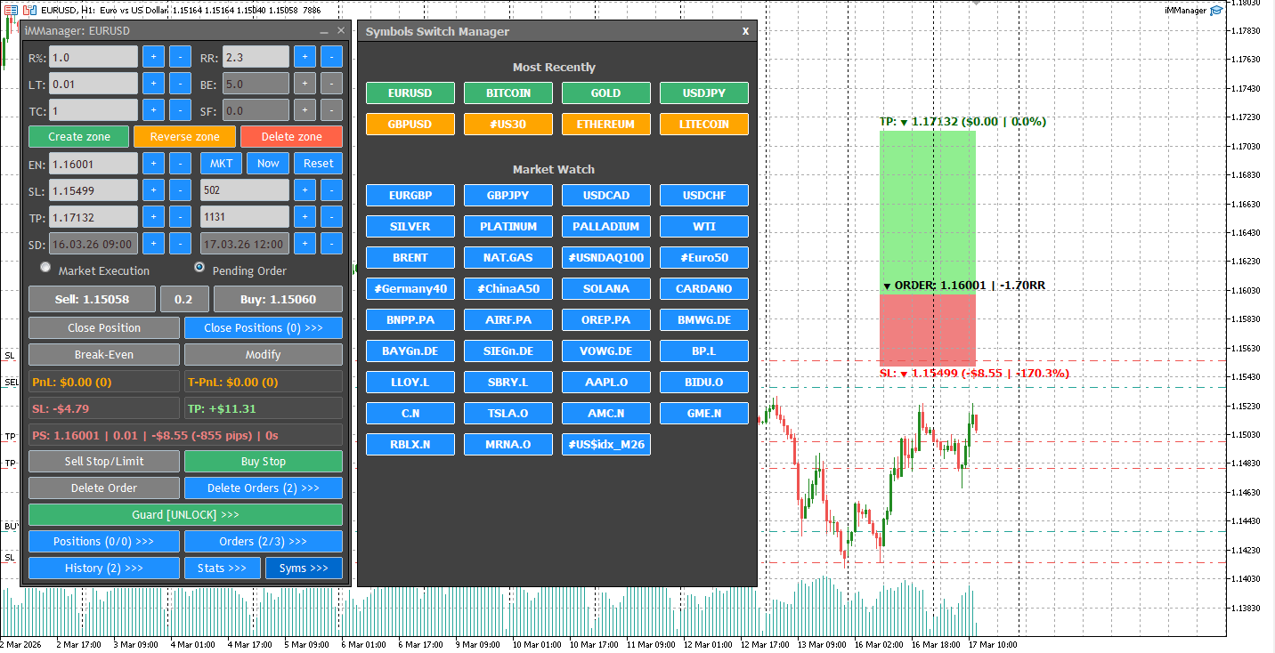Click the Reverse zone button
This screenshot has height=653, width=1275.
point(184,137)
